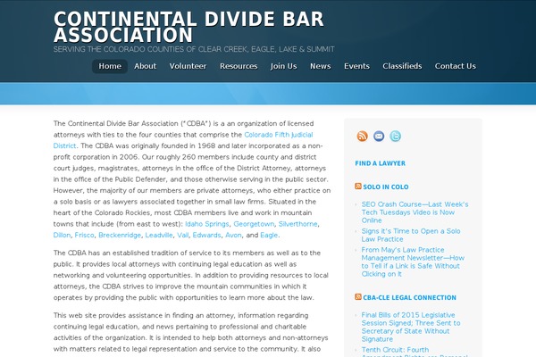Open the News menu item
This screenshot has width=536, height=357.
[x=321, y=66]
